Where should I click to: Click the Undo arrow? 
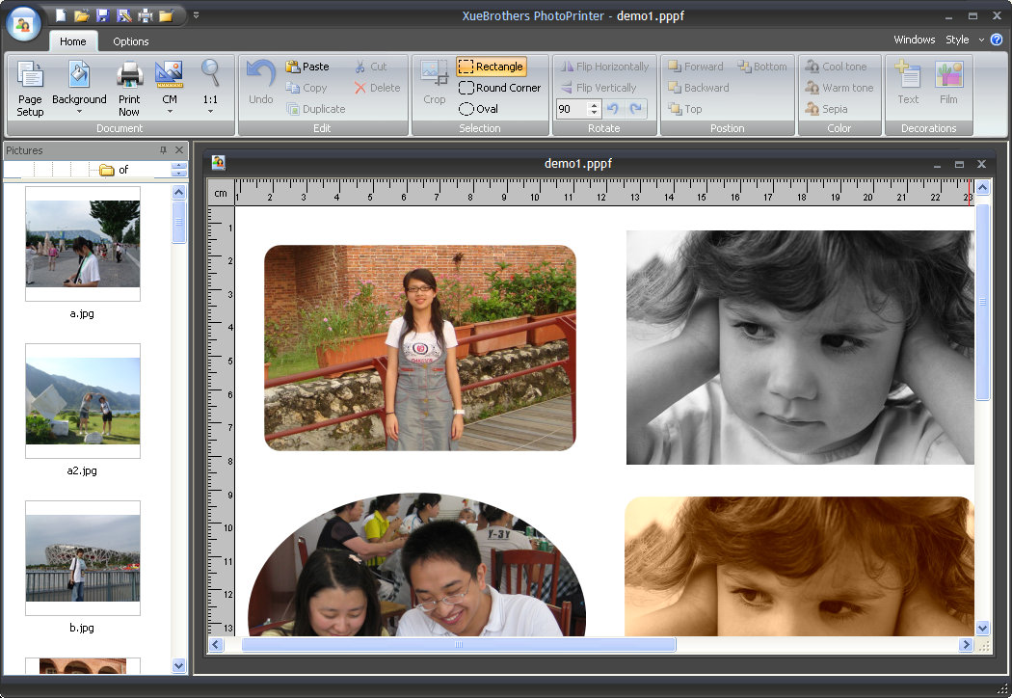coord(261,81)
